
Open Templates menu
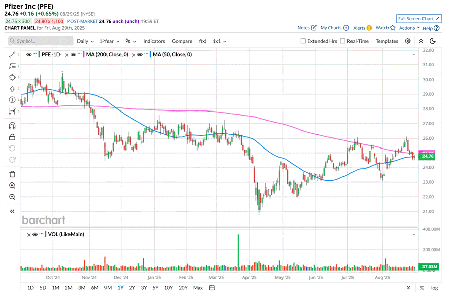point(386,41)
